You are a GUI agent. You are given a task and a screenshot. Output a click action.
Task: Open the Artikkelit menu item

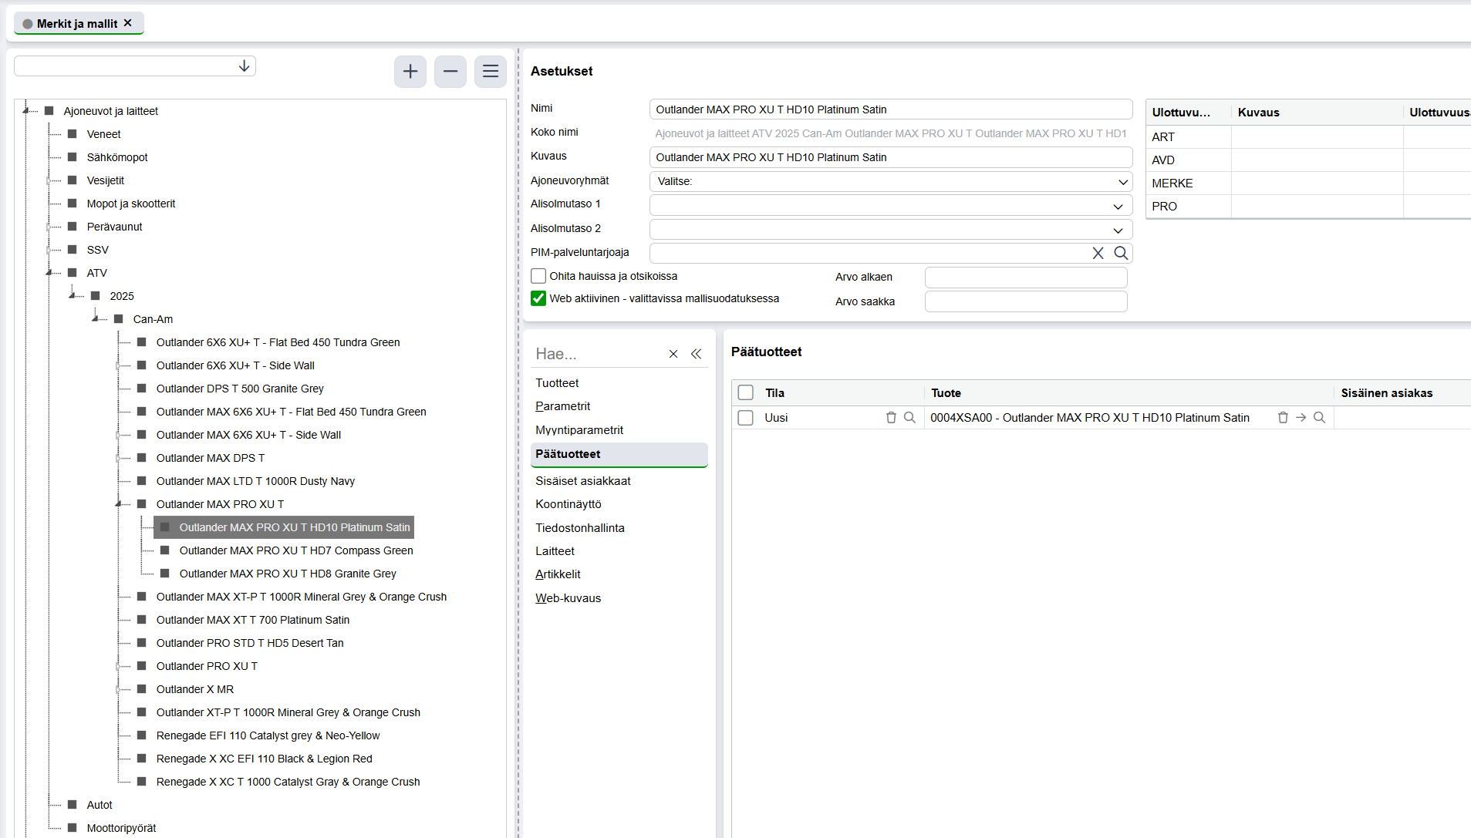coord(558,574)
